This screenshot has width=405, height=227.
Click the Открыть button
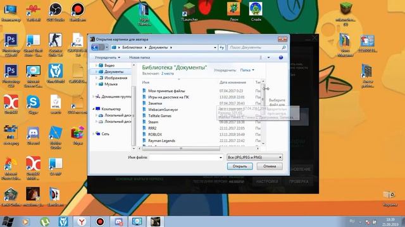pos(240,166)
